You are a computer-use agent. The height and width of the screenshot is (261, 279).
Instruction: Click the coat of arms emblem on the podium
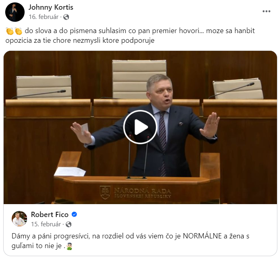[105, 193]
